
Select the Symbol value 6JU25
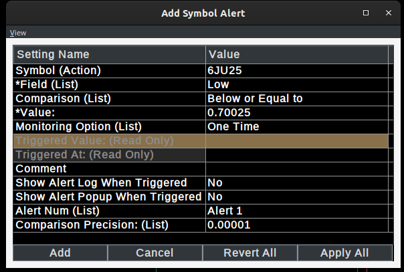(296, 70)
